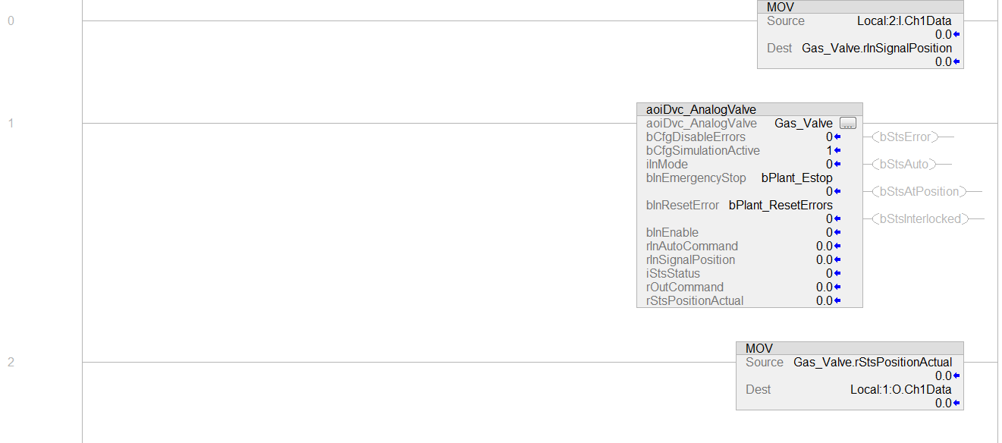1002x443 pixels.
Task: Click Local:1:O.Ch1Data destination tag
Action: pos(901,390)
